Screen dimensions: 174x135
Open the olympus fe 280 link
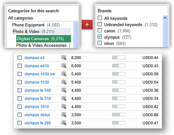(x=38, y=123)
